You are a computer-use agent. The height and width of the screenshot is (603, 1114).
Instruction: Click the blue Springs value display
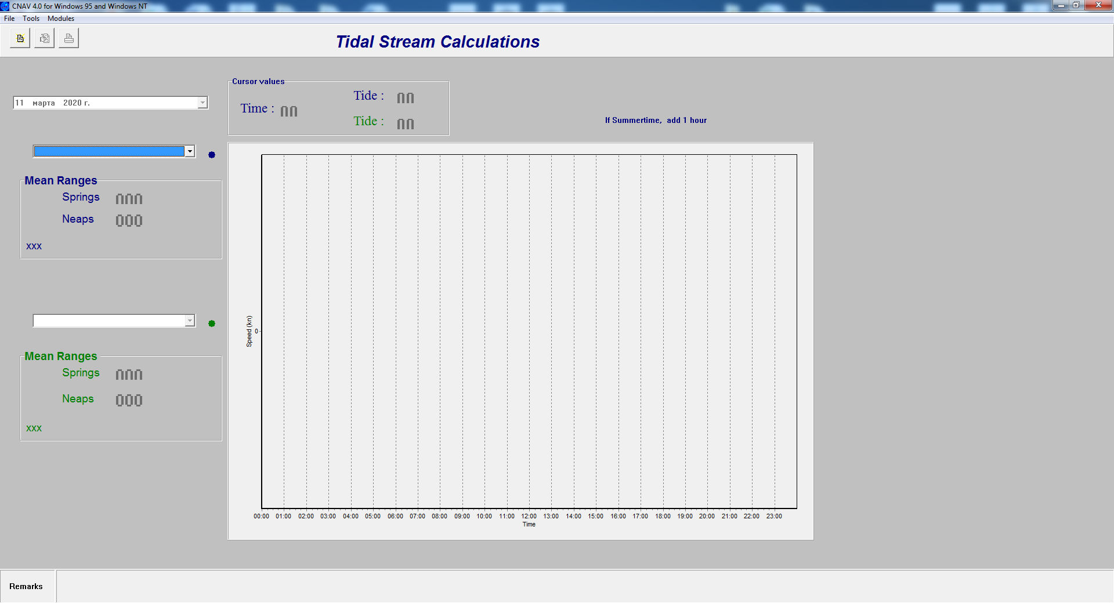(129, 199)
